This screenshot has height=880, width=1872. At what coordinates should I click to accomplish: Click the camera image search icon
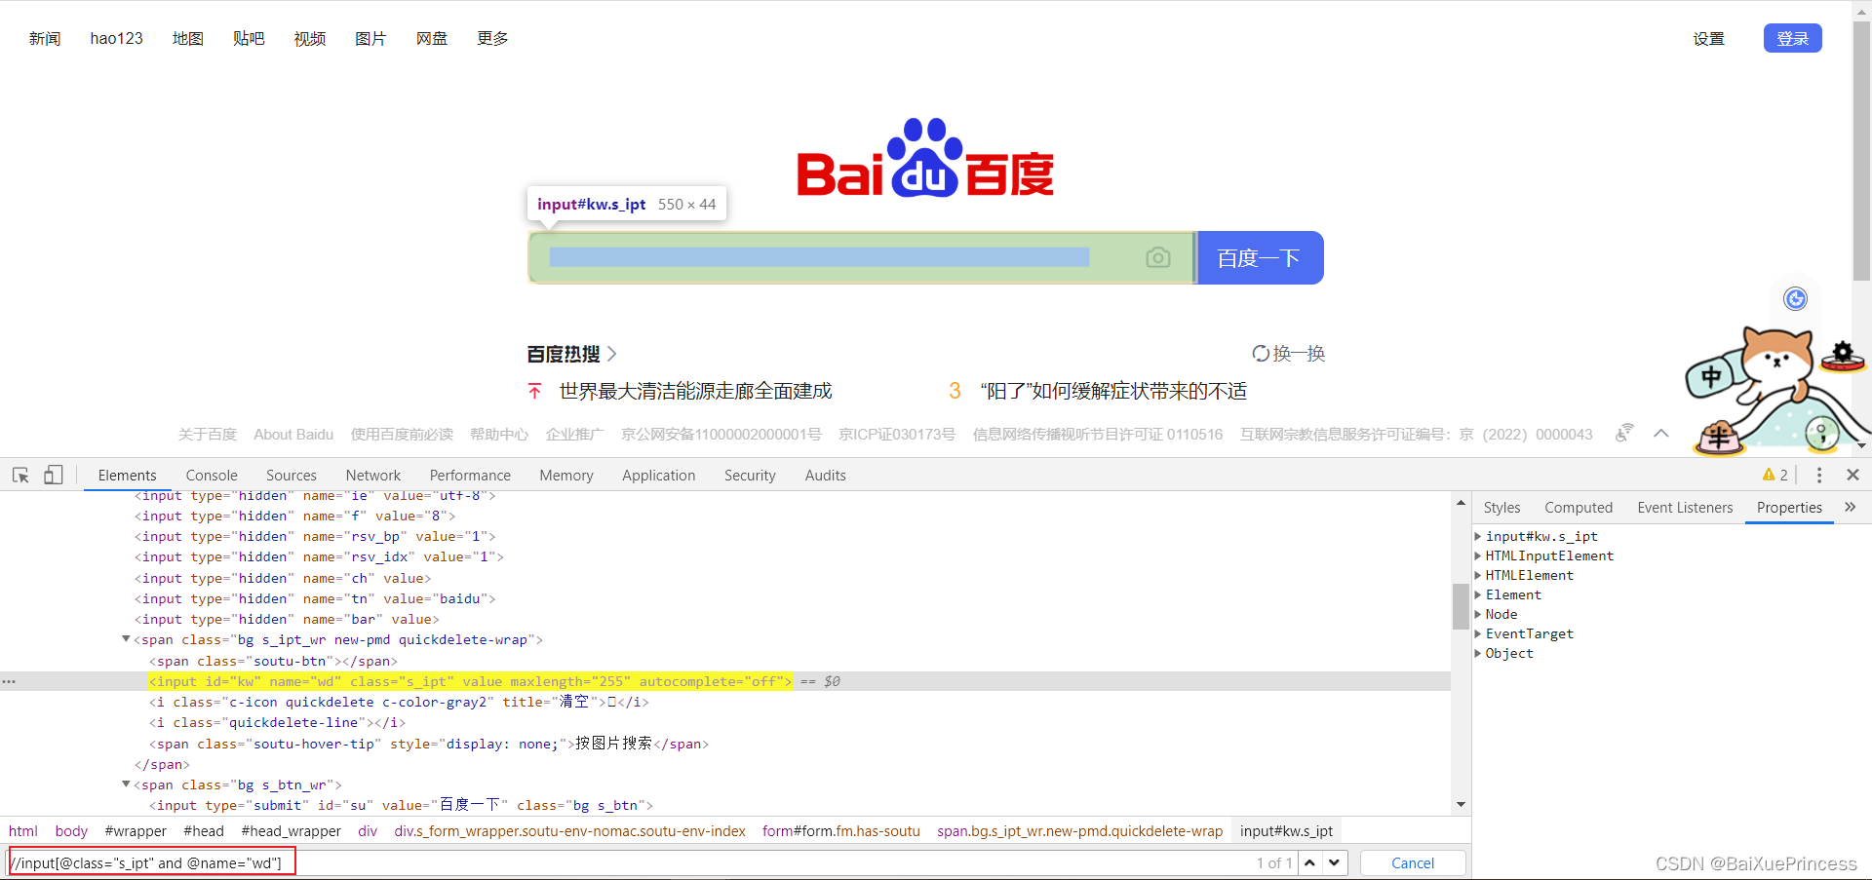[x=1157, y=257]
